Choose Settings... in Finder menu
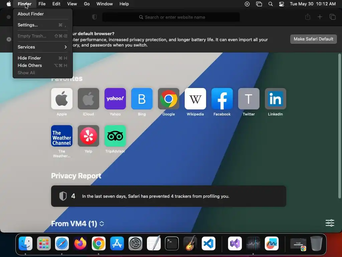The height and width of the screenshot is (257, 342). point(42,25)
